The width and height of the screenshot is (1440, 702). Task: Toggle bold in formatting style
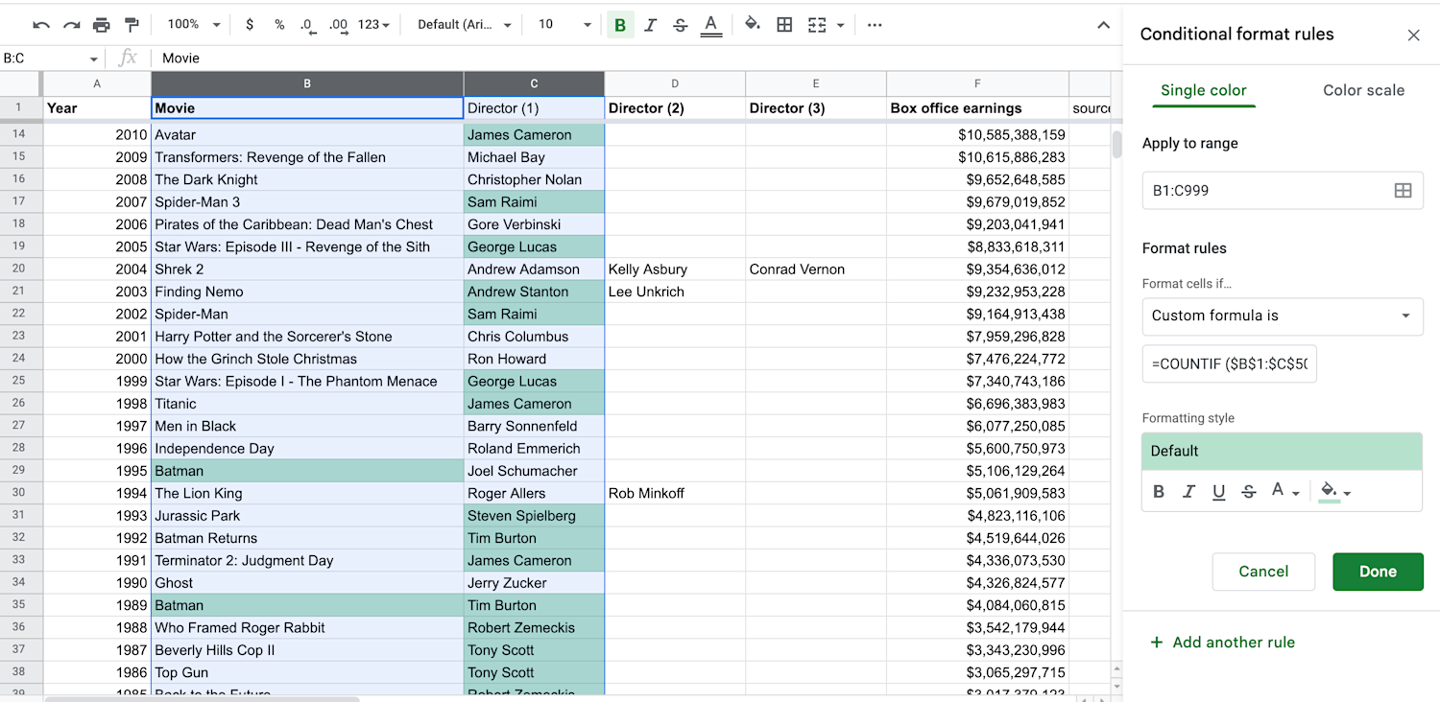pos(1159,492)
